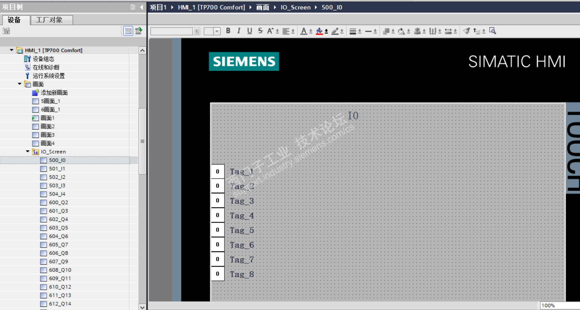The height and width of the screenshot is (310, 580).
Task: Apply the text font color
Action: pyautogui.click(x=304, y=31)
